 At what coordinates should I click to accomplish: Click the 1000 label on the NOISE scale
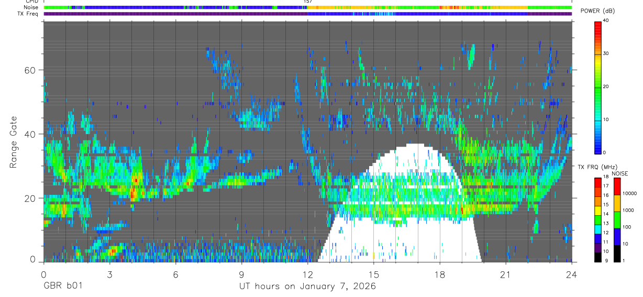[x=628, y=210]
